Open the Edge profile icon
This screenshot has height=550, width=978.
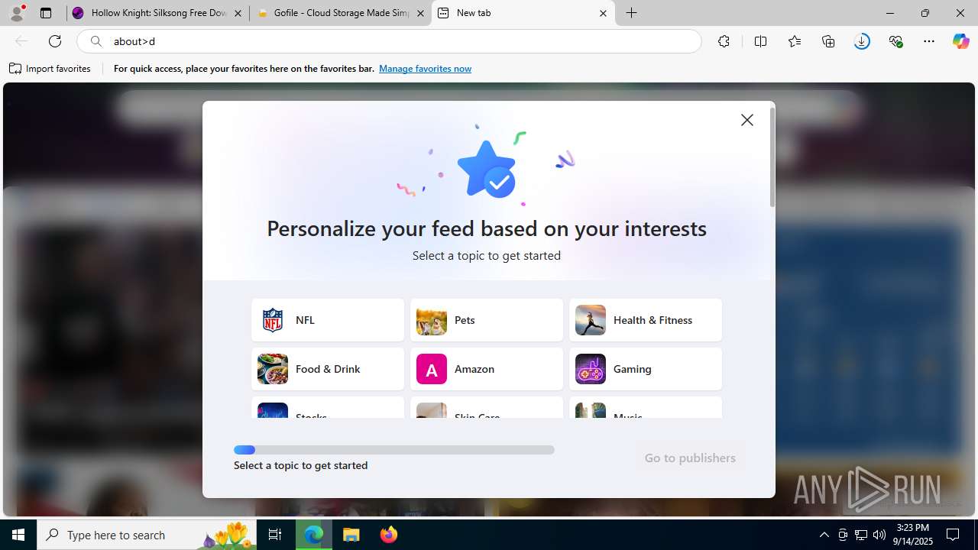[17, 13]
